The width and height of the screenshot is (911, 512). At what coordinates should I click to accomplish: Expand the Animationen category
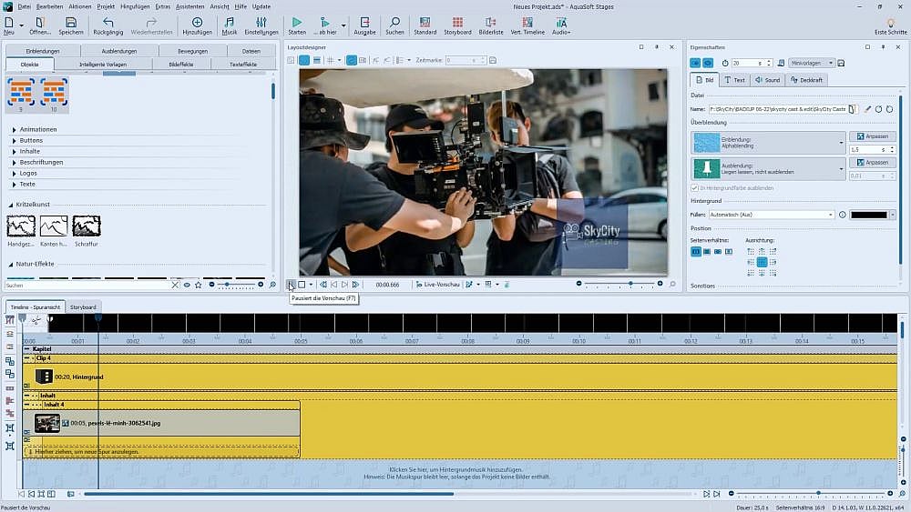[x=37, y=129]
